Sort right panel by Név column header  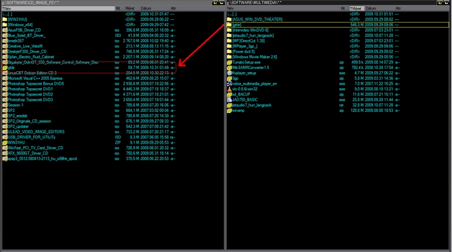[x=283, y=8]
